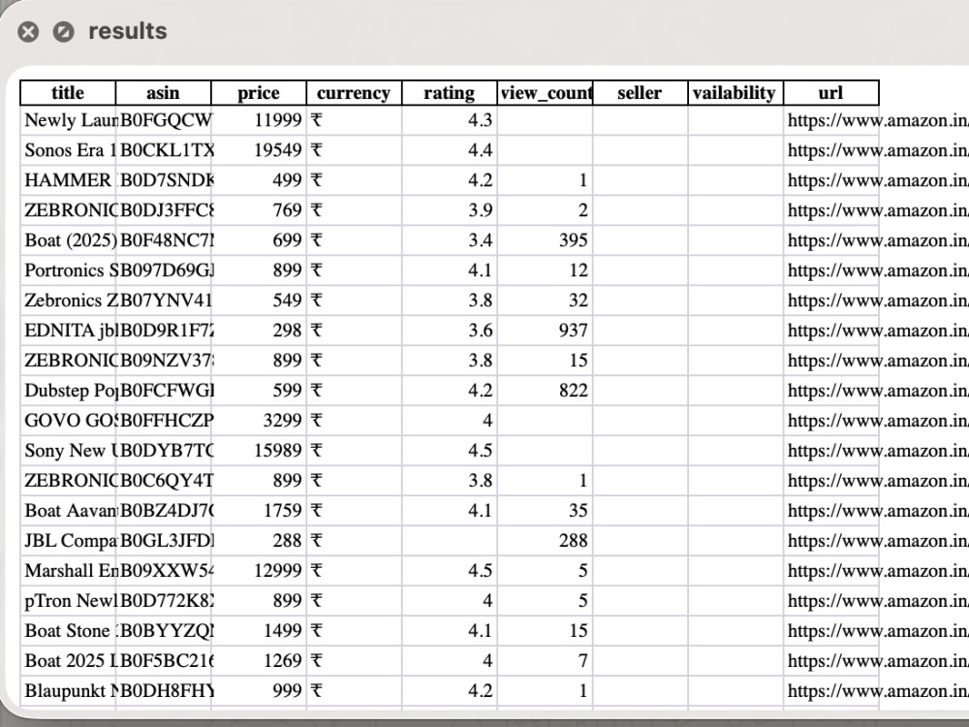Click the asin cell B09NZV37

click(x=163, y=360)
